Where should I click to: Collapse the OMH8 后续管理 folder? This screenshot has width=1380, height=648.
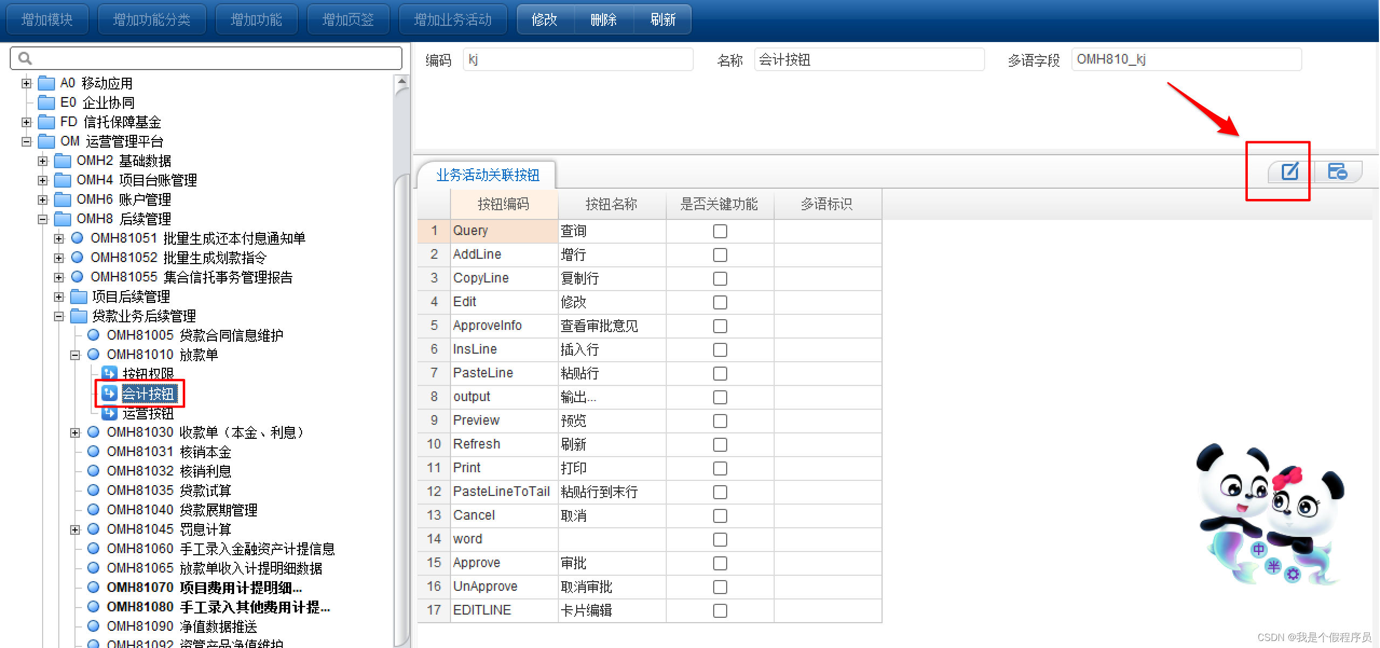pos(43,219)
